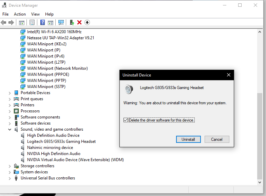The height and width of the screenshot is (196, 266).
Task: Expand Universal Serial Bus controllers node
Action: pyautogui.click(x=9, y=178)
